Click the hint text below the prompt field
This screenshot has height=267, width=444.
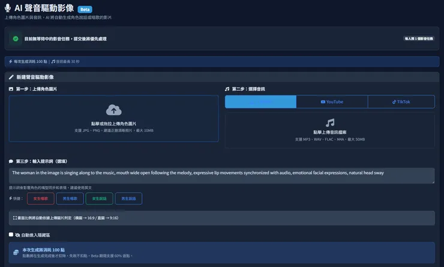pyautogui.click(x=50, y=187)
